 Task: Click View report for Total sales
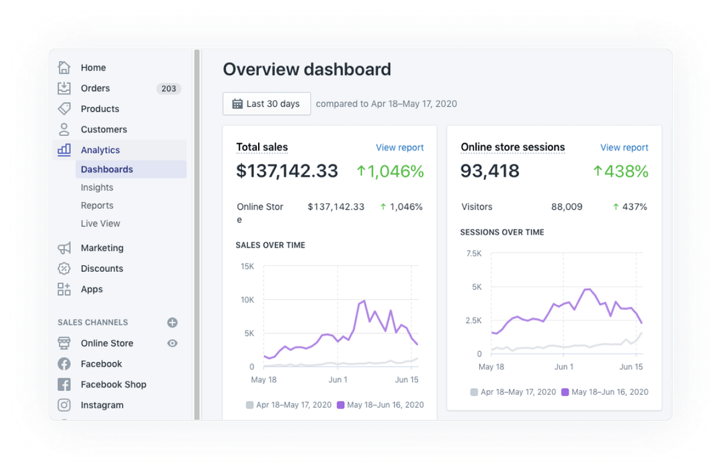coord(400,147)
